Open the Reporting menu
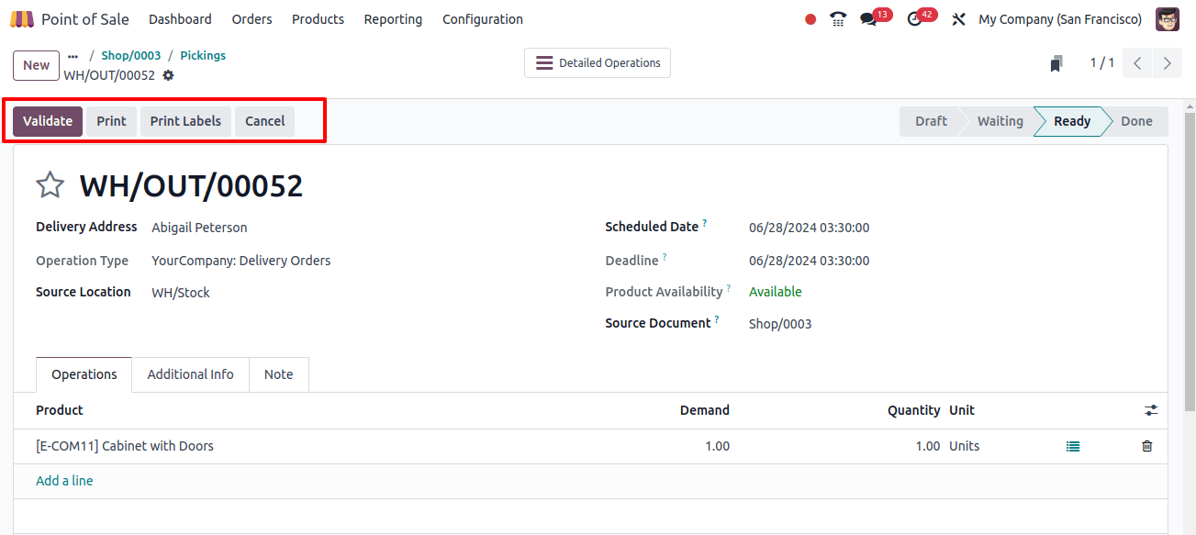 coord(393,19)
